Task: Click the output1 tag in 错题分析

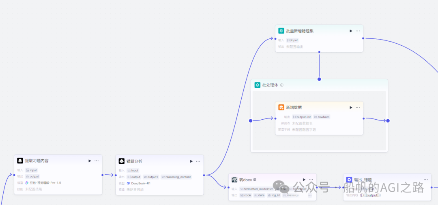Action: click(x=151, y=177)
